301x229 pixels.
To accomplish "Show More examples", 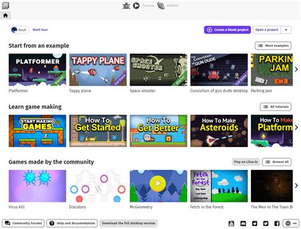I will tap(273, 46).
